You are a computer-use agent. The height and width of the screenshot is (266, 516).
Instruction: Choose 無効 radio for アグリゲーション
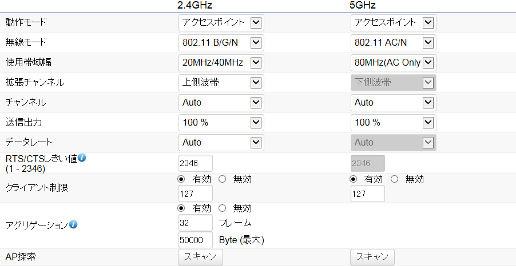[x=223, y=208]
